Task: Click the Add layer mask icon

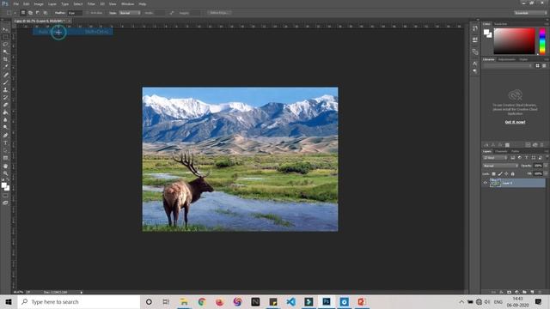Action: [509, 292]
